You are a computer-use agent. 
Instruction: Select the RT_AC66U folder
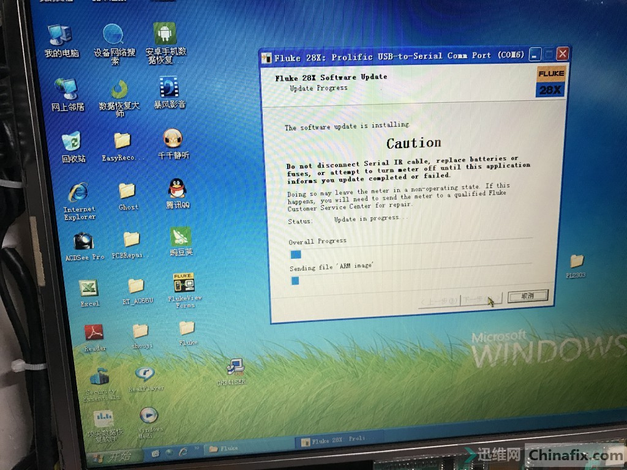pos(137,291)
